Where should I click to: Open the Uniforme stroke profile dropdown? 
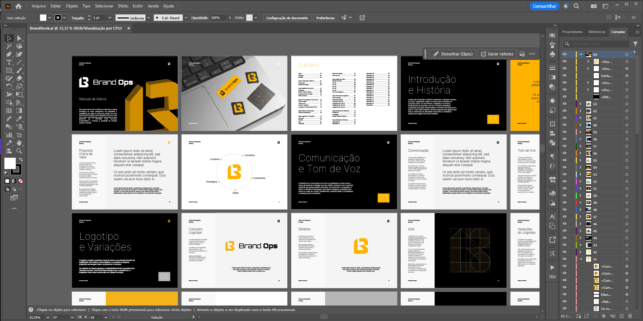(148, 17)
